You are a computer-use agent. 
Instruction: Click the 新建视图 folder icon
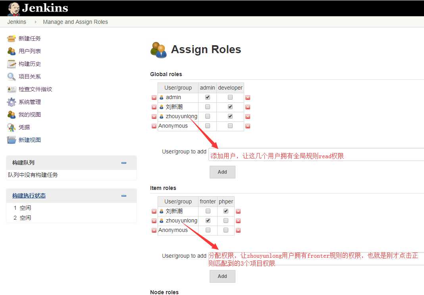pos(12,140)
